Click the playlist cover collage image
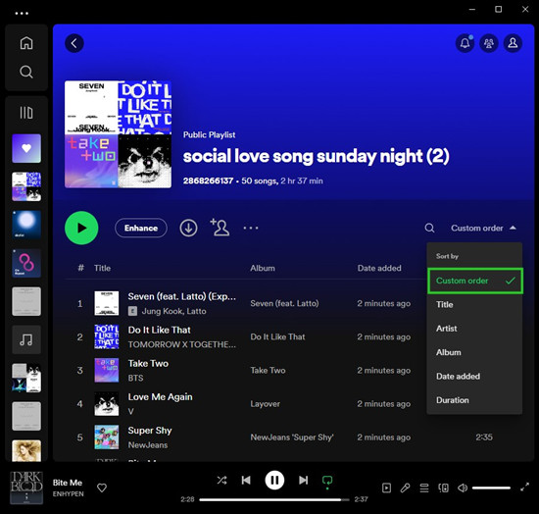The image size is (539, 514). pyautogui.click(x=118, y=134)
